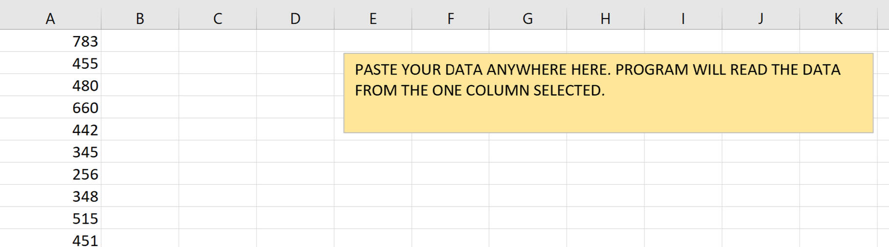Click the cell with value 455
This screenshot has width=889, height=247.
[x=51, y=63]
